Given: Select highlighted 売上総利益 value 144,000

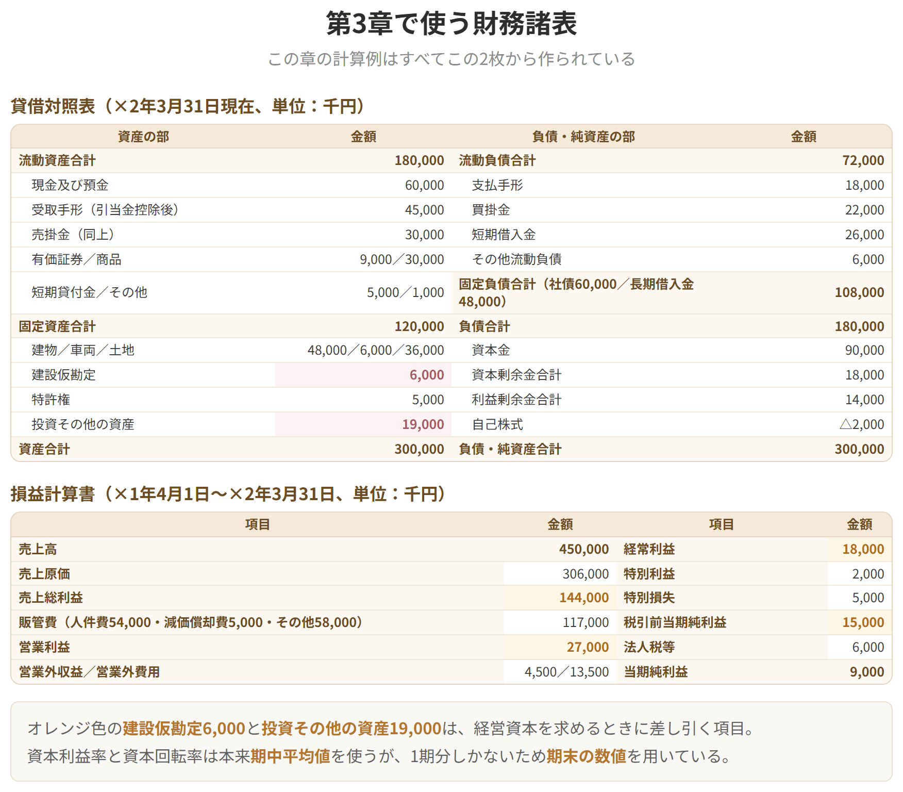Looking at the screenshot, I should 584,598.
